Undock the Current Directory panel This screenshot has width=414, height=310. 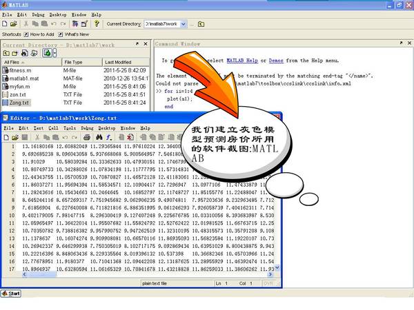tap(137, 44)
